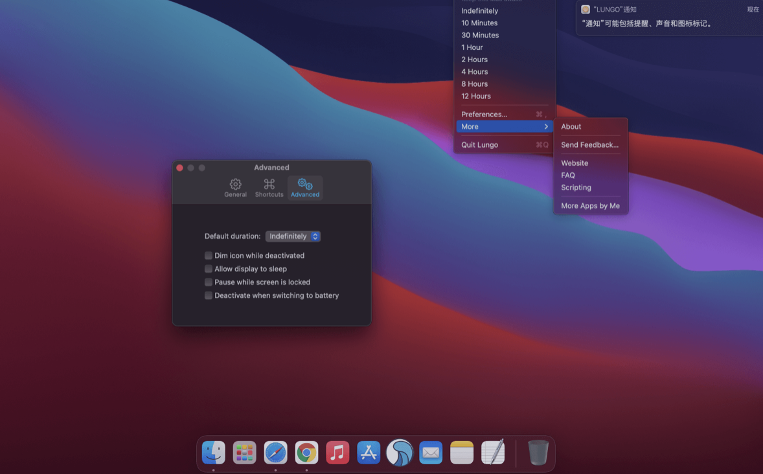Viewport: 763px width, 474px height.
Task: Check "Allow display to sleep"
Action: 209,269
